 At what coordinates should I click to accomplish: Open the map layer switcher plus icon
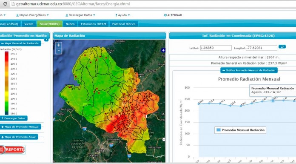[163, 50]
